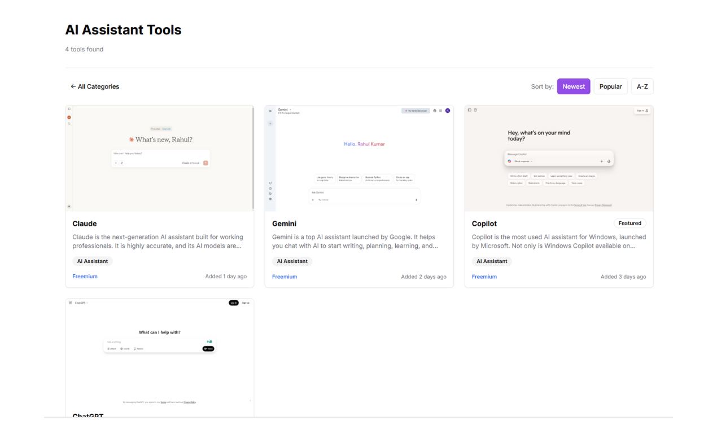717x429 pixels.
Task: Click the AI Assistant Tools heading
Action: [x=123, y=30]
